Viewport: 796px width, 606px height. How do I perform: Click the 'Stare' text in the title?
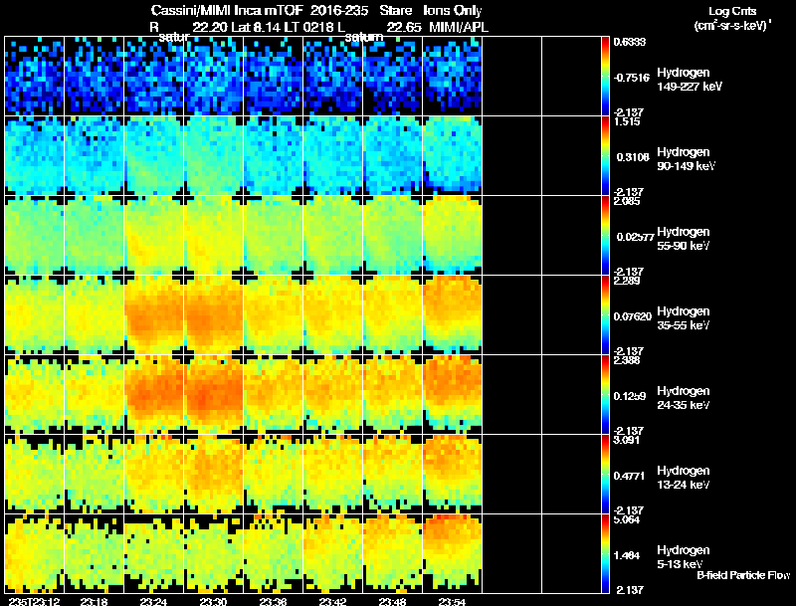coord(395,10)
